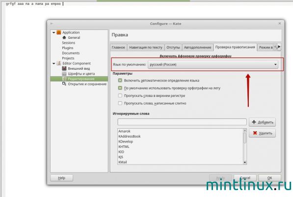Screen dimensions: 293x197
Task: Select the General home icon
Action: [64, 37]
